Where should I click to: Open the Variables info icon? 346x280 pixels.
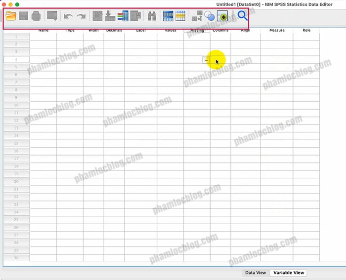pyautogui.click(x=123, y=16)
